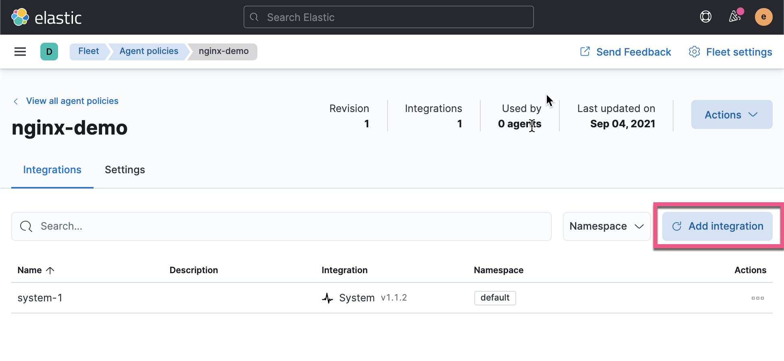
Task: Click View all agent policies link
Action: click(72, 101)
